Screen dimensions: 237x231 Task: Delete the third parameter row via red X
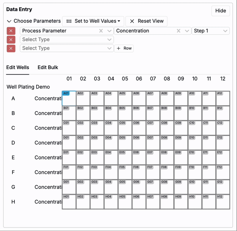tap(11, 48)
